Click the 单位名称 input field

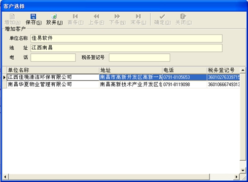[x=126, y=38]
